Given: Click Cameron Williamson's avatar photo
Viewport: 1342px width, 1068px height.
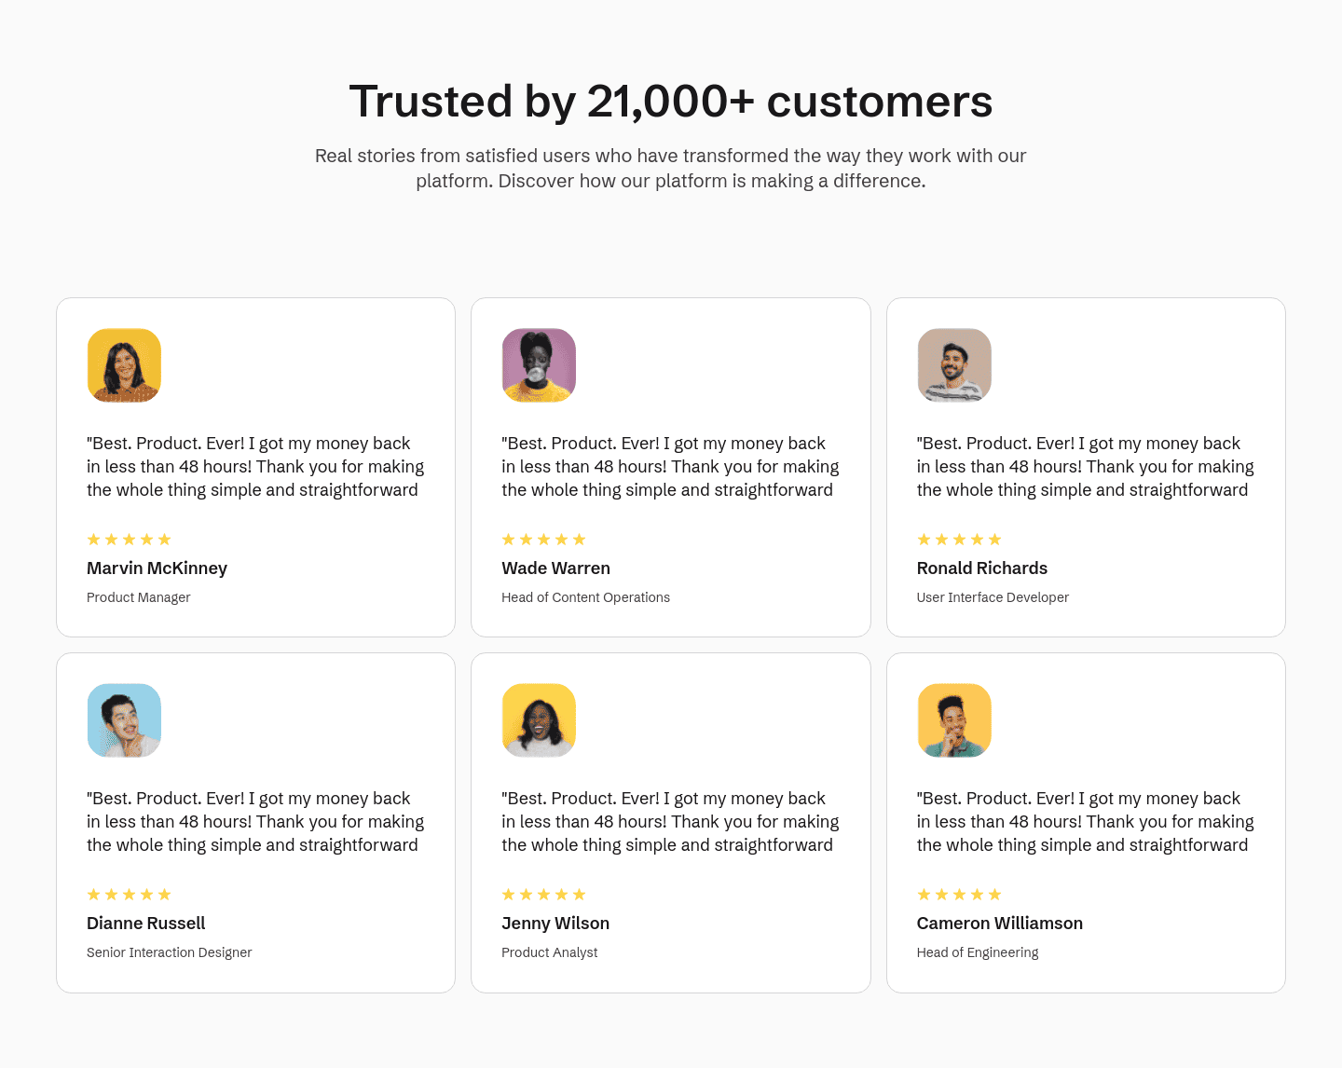Looking at the screenshot, I should pos(954,720).
